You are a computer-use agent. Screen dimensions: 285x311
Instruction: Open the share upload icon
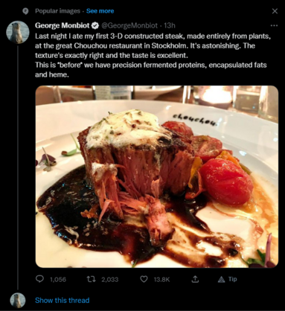pyautogui.click(x=196, y=279)
